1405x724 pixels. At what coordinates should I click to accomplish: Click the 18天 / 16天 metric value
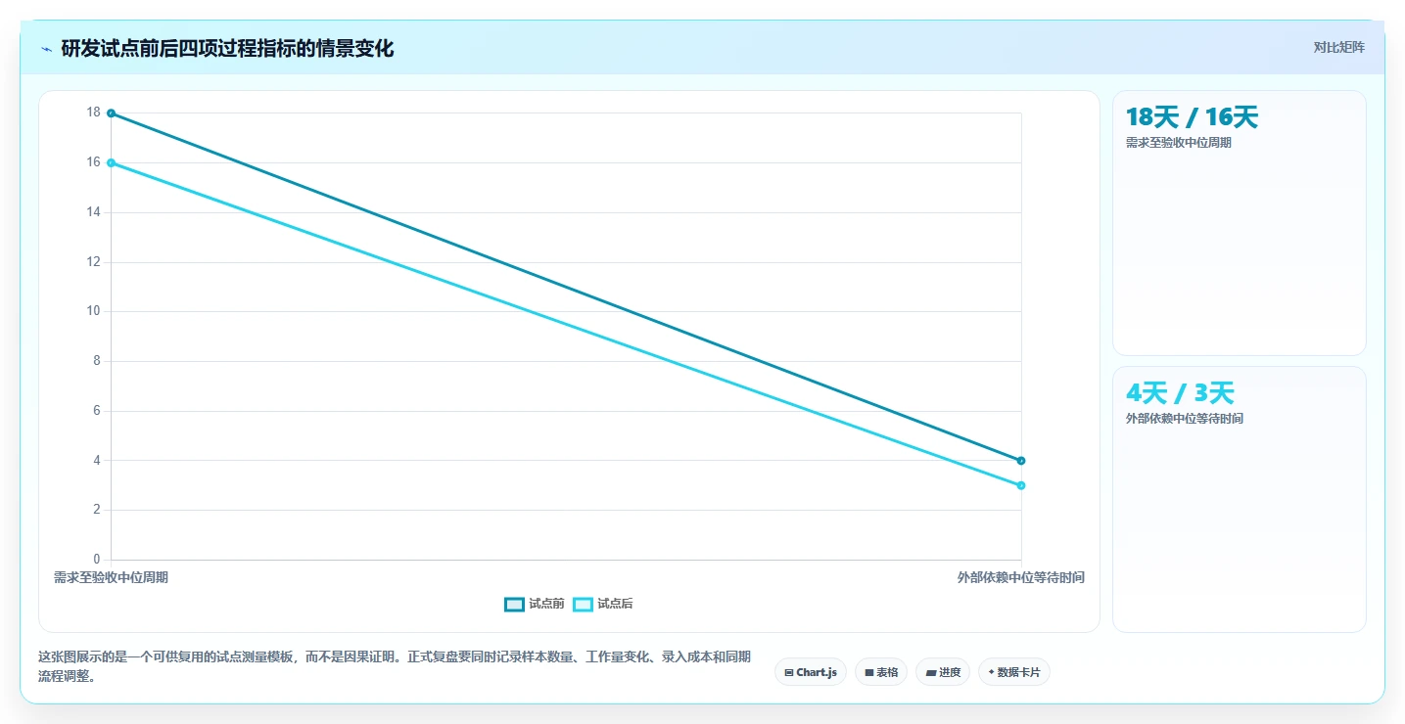[1192, 117]
